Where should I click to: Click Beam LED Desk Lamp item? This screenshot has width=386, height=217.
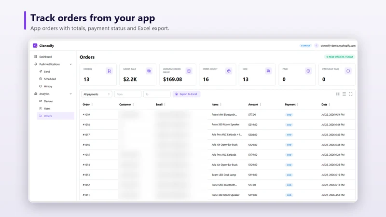point(224,175)
